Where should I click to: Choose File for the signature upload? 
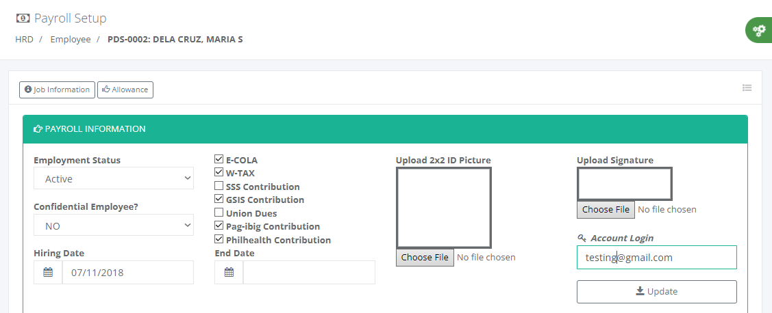click(606, 210)
